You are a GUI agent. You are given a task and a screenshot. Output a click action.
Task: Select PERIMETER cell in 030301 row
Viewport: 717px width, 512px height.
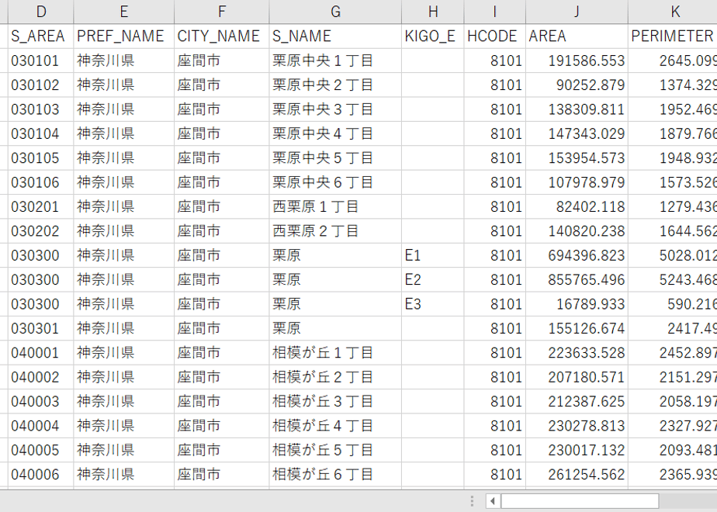pos(673,328)
